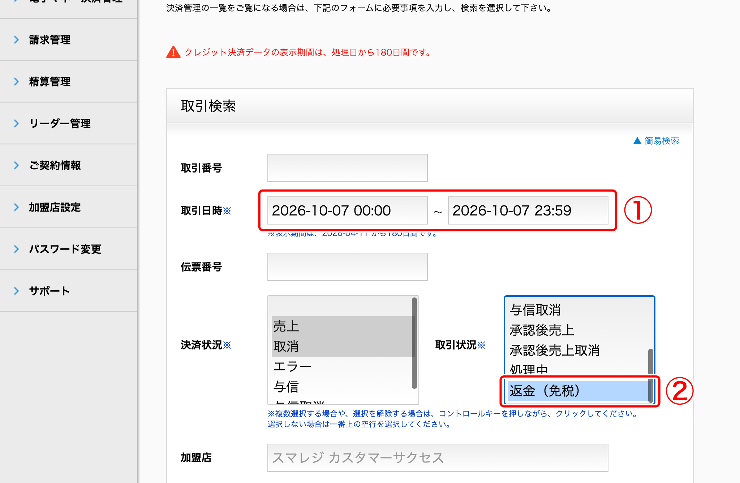Click the blue triangle beside 簡易検索
740x483 pixels.
(x=637, y=141)
